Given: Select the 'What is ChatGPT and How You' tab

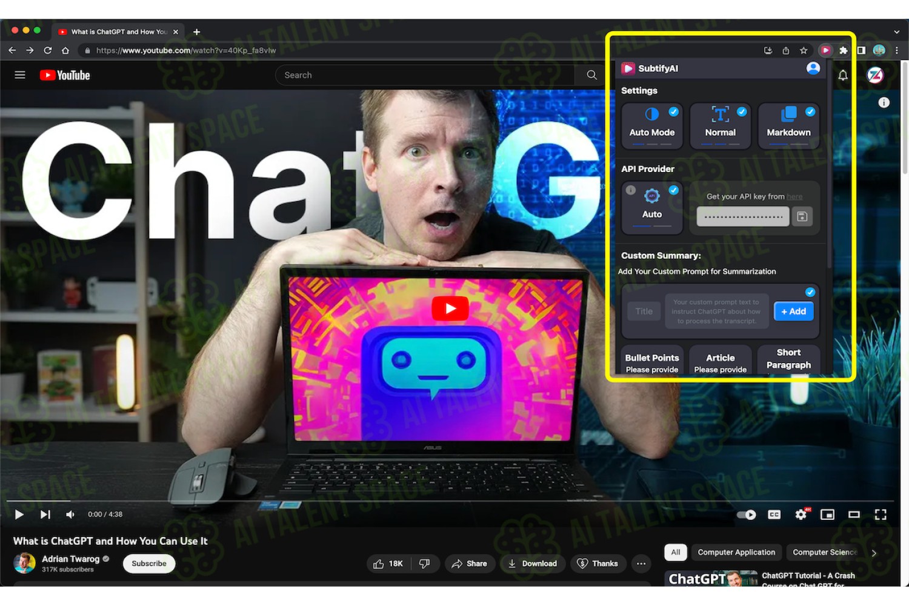Looking at the screenshot, I should tap(119, 32).
